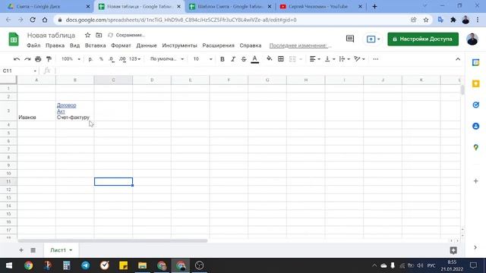Open the More toolbar options (three dots)
This screenshot has height=273, width=486.
(376, 59)
